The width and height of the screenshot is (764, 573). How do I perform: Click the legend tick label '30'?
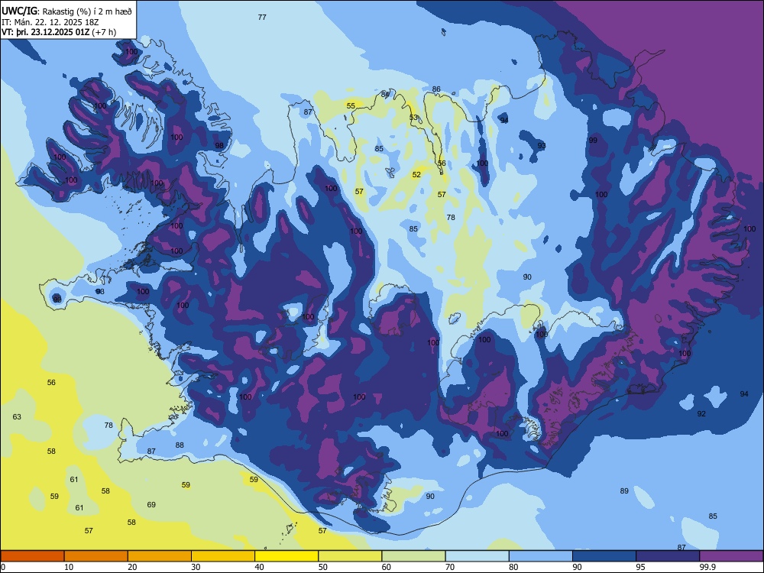pyautogui.click(x=196, y=567)
